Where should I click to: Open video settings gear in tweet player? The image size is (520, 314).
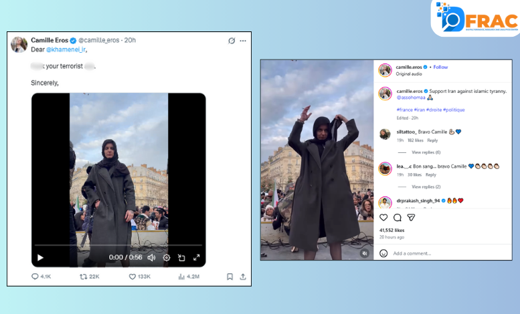(x=167, y=257)
